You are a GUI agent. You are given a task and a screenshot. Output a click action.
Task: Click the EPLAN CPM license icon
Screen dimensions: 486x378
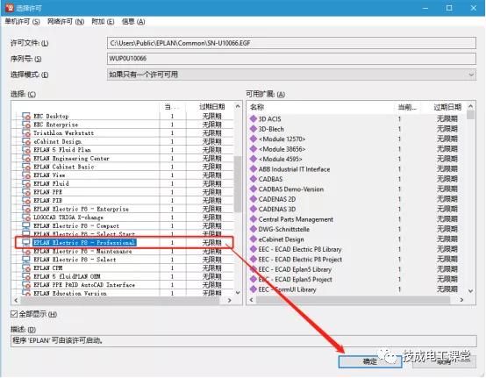coord(26,268)
